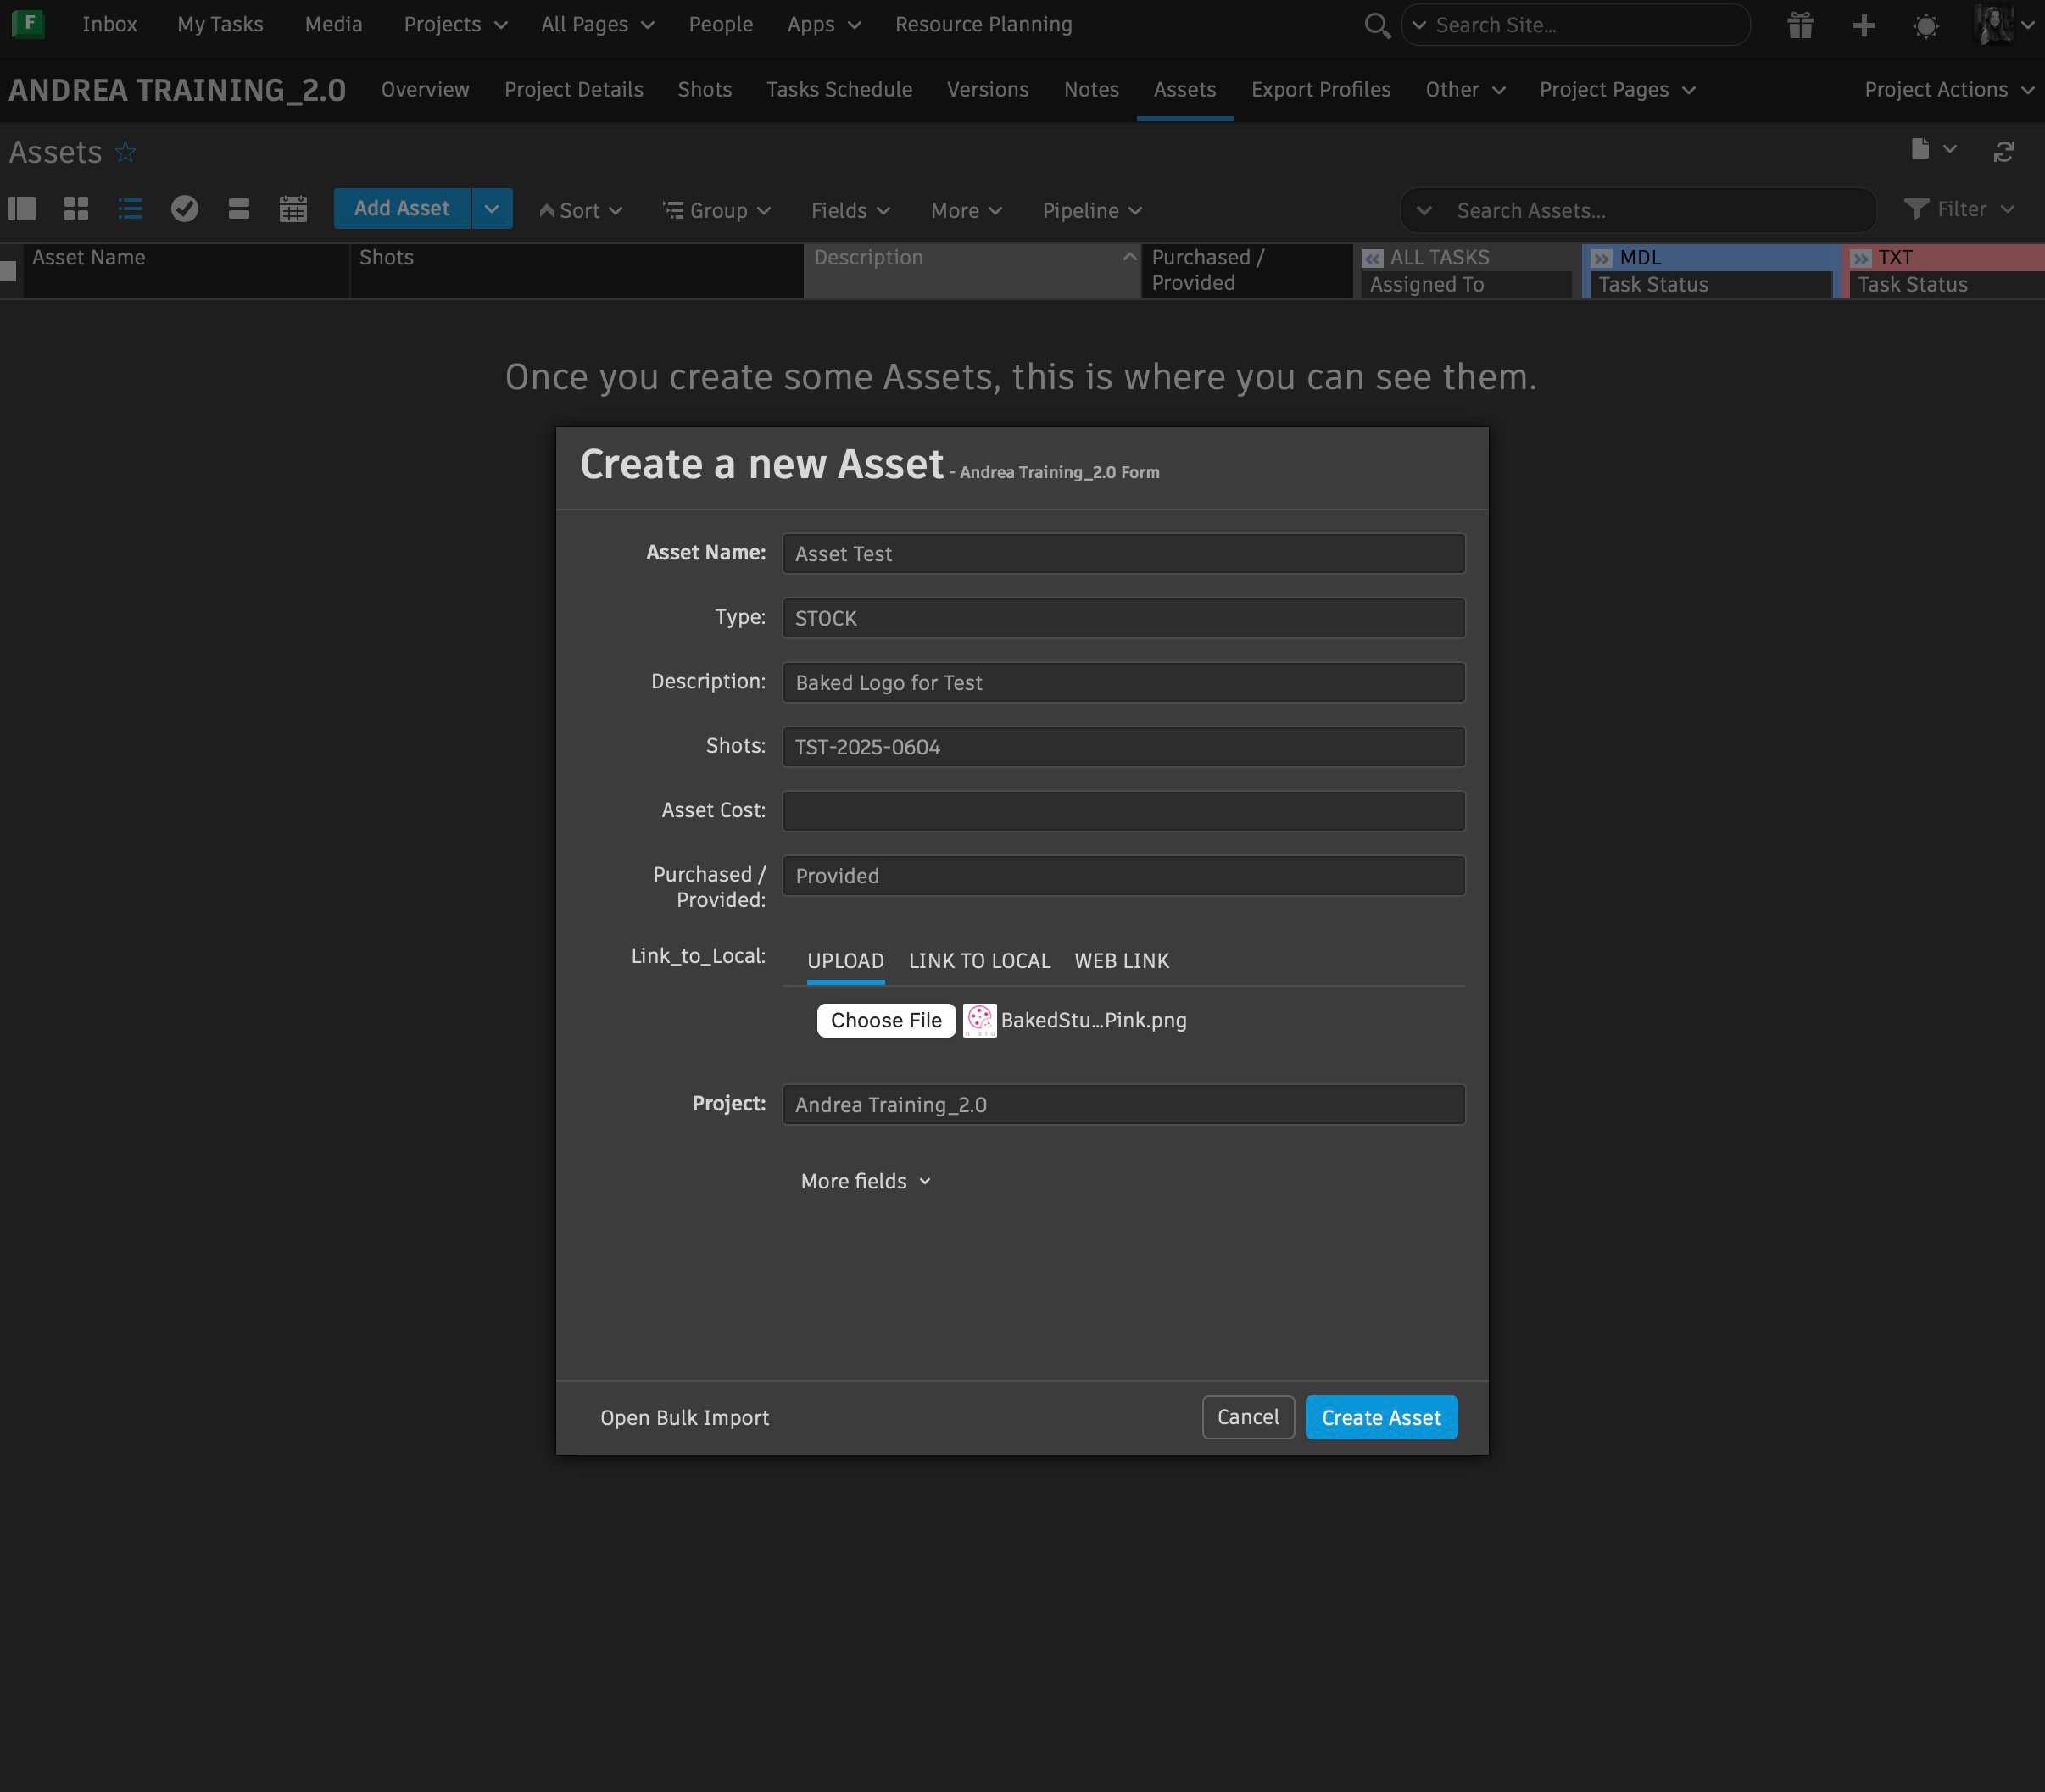
Task: Open the Add Asset dropdown arrow
Action: pos(491,209)
